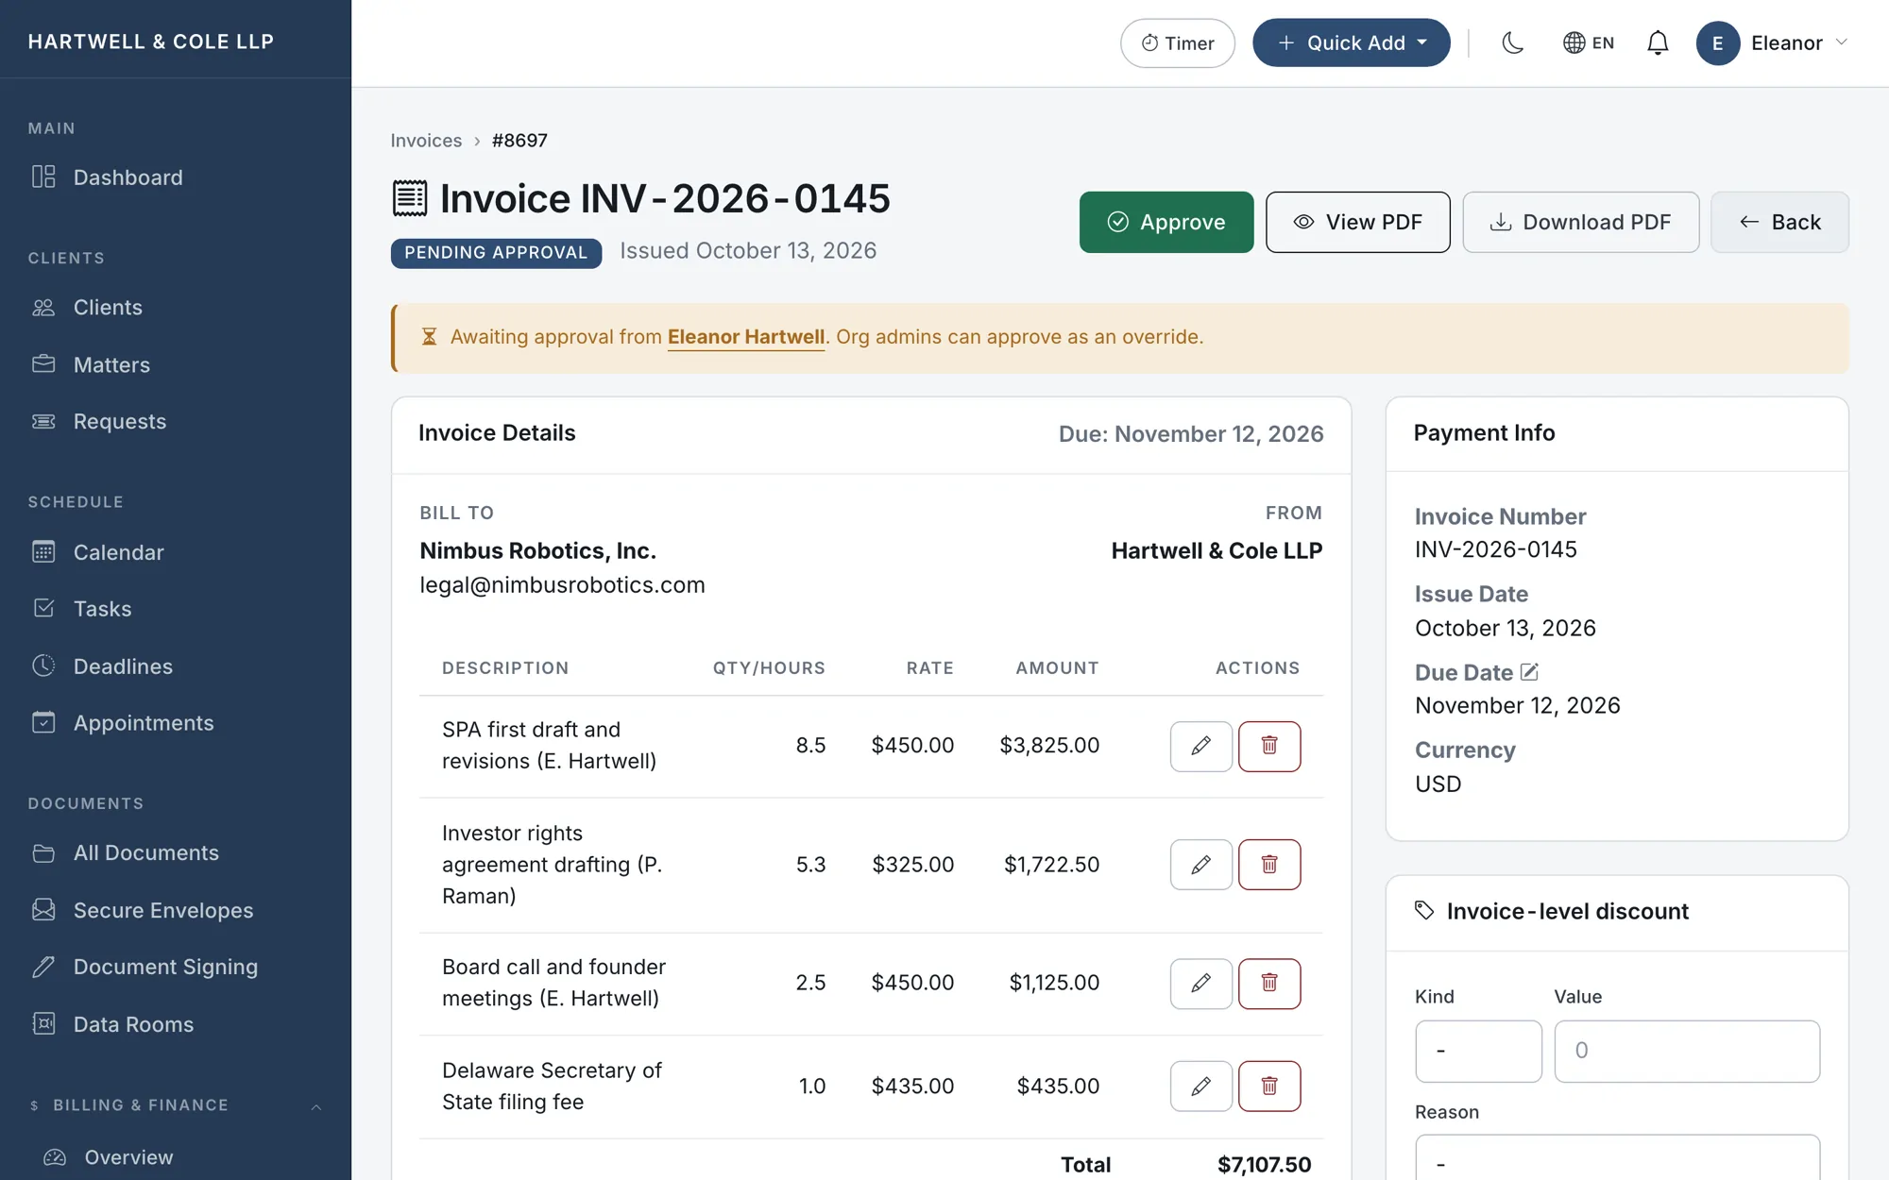Select legal@nimbusrobotics.com email text

coord(562,585)
